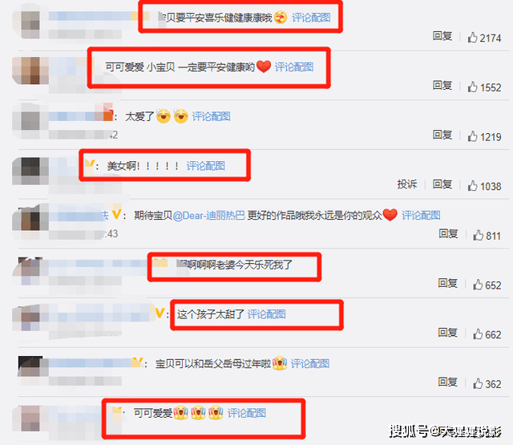Reply to the comment with 2174 likes
513x445 pixels.
(442, 36)
